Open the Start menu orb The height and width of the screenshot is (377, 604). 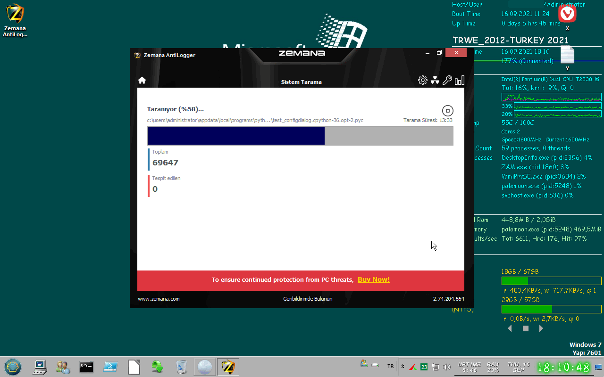click(x=13, y=367)
